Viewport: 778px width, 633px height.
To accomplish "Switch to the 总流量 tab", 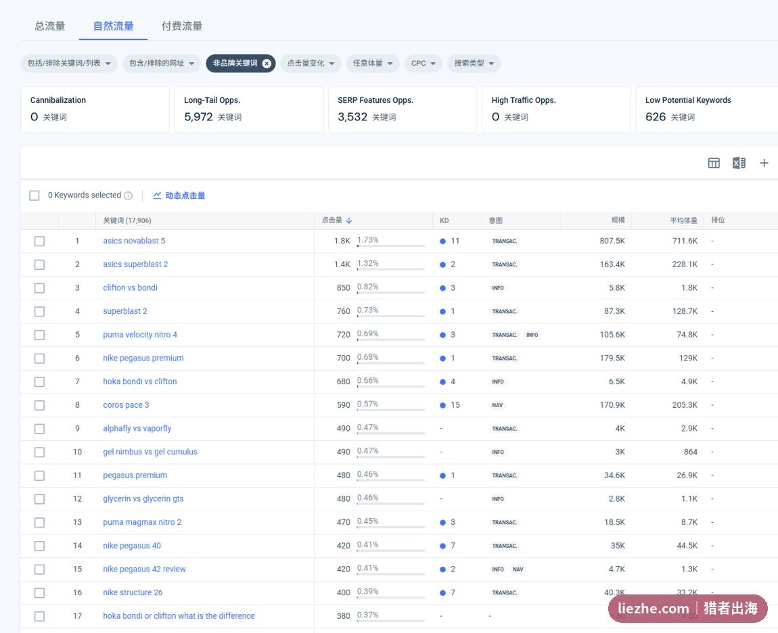I will (49, 26).
